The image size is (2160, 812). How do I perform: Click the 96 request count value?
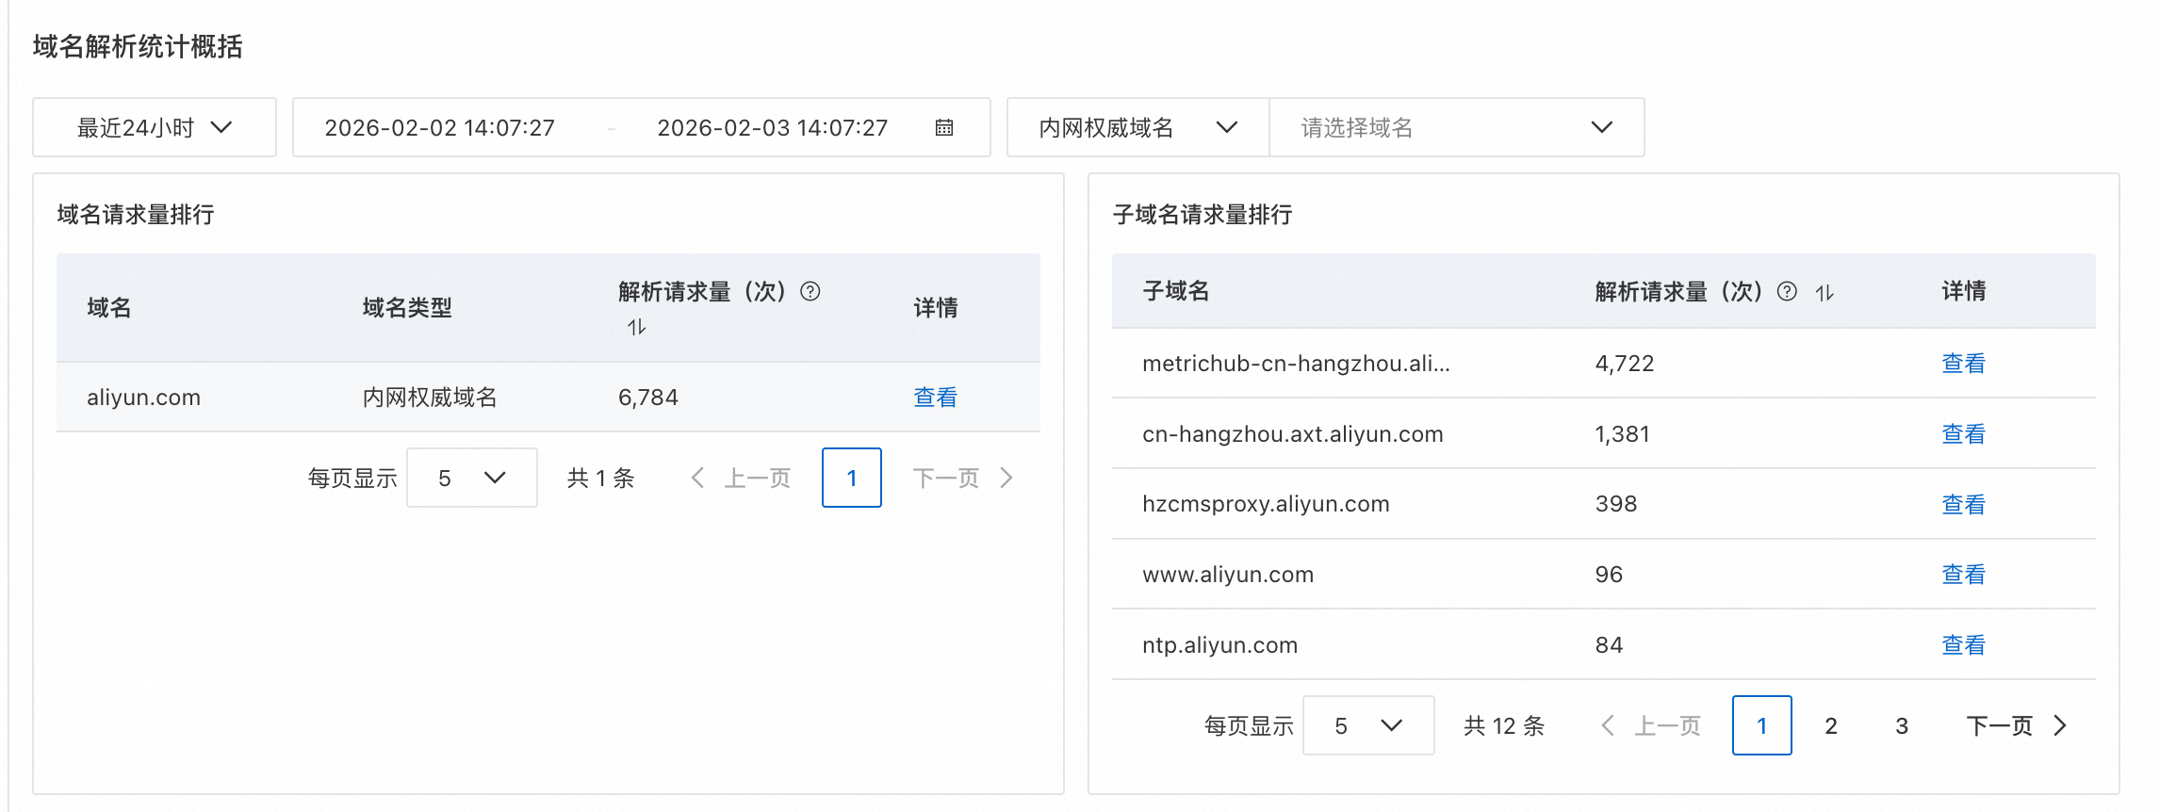(1609, 575)
